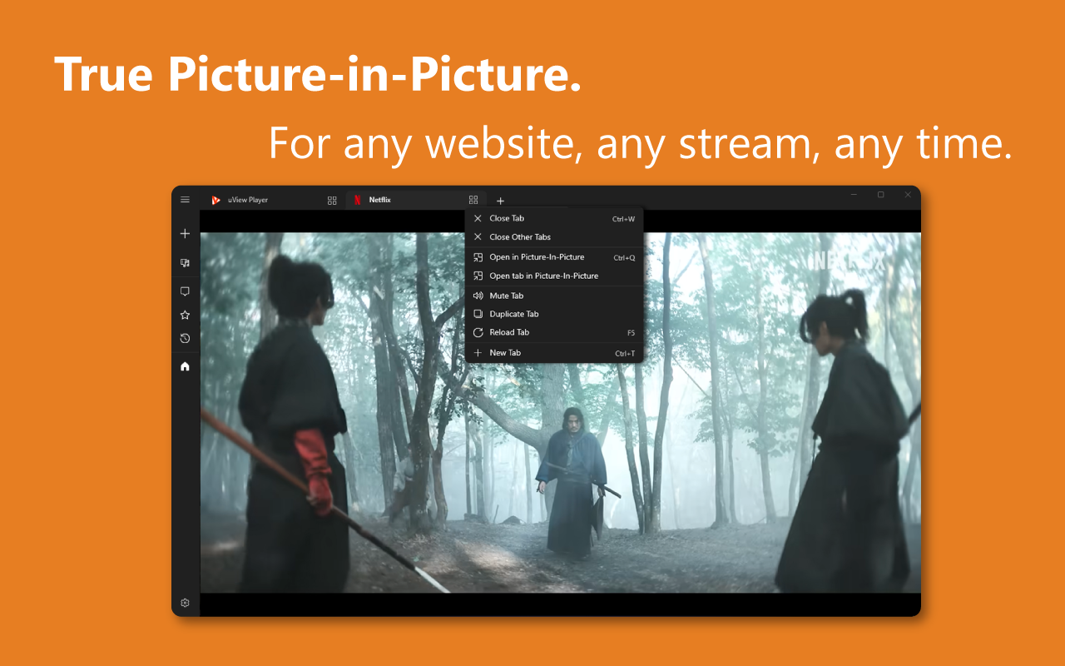Mute the Netflix tab
Image resolution: width=1065 pixels, height=666 pixels.
click(x=508, y=296)
